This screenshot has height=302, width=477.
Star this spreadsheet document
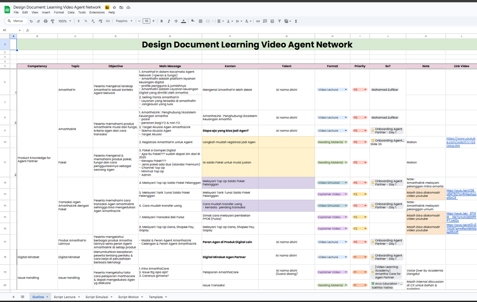pos(114,8)
